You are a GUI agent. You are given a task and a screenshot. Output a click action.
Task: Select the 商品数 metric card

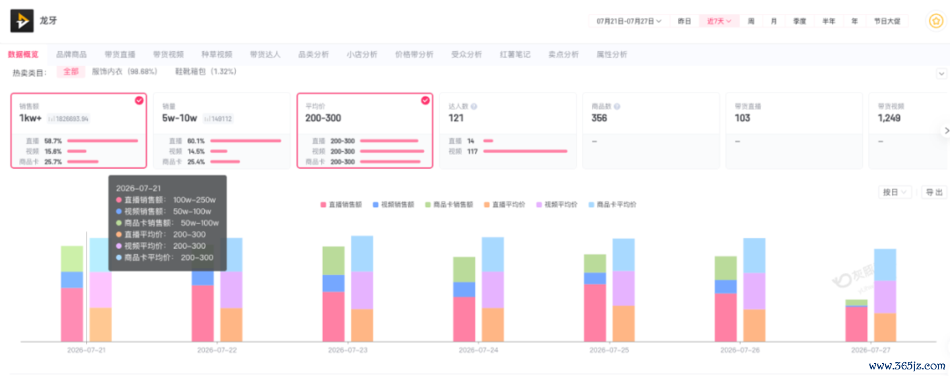[651, 131]
